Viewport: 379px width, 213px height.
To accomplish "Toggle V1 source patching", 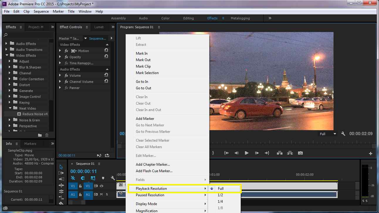I will 73,186.
